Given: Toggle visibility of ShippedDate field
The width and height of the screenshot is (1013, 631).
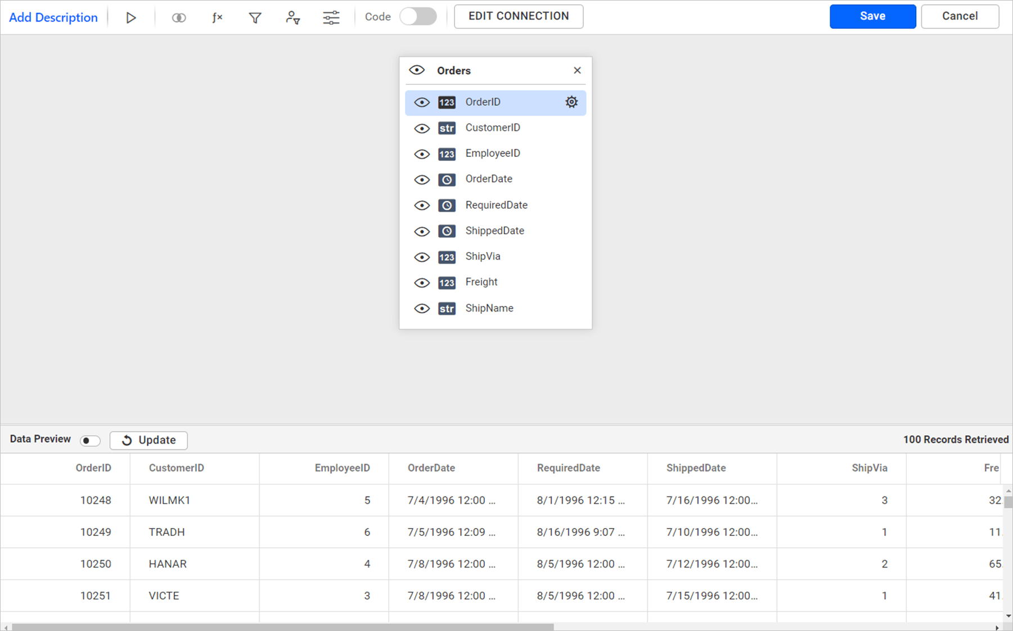Looking at the screenshot, I should click(x=422, y=231).
